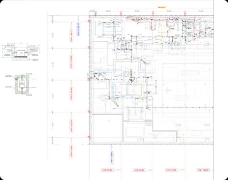Click the EAST 50.00 grid label
Screen dimensions: 228x180
(x=139, y=170)
